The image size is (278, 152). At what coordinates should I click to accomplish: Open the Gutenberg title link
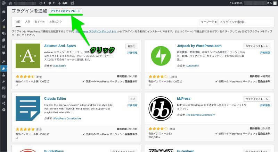tap(186, 151)
